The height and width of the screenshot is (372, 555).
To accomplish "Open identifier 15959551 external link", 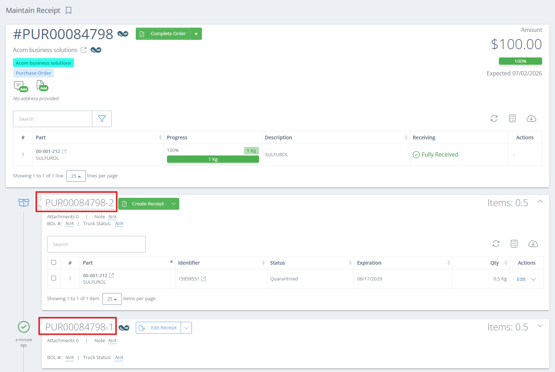I will 204,279.
